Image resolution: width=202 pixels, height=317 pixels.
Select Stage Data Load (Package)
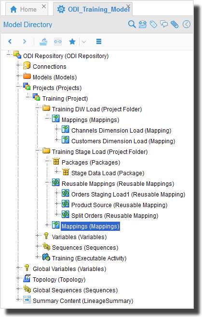(x=108, y=173)
